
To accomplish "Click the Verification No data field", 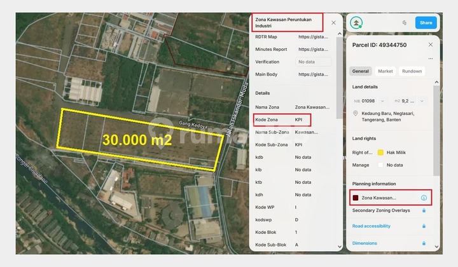I will point(313,62).
